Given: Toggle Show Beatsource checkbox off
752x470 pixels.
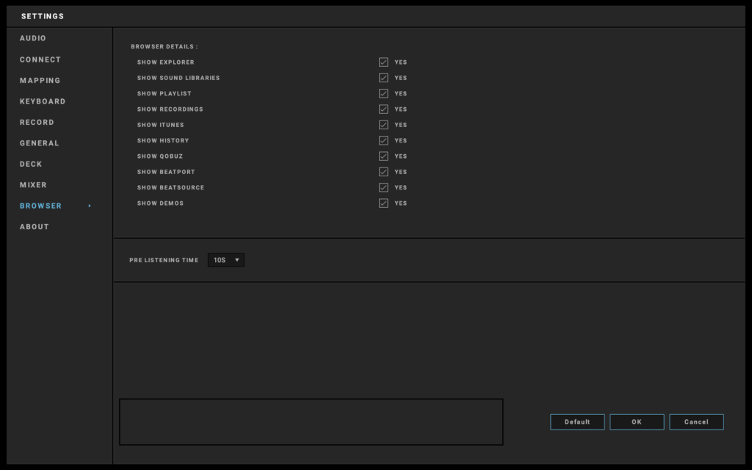Looking at the screenshot, I should pyautogui.click(x=383, y=187).
